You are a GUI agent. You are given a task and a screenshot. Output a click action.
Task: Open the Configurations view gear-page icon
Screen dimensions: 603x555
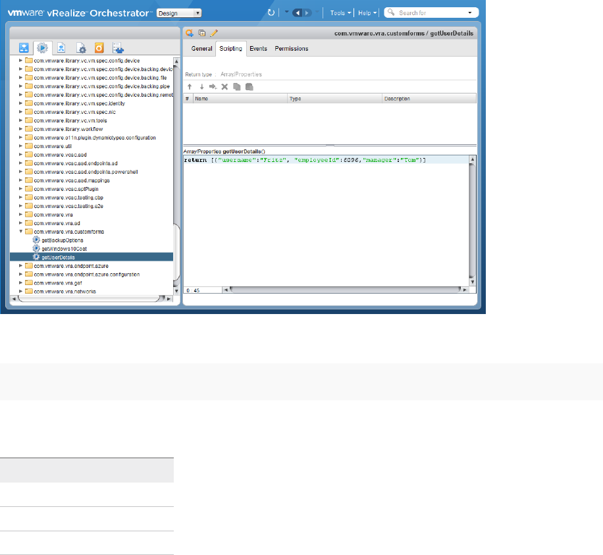click(81, 47)
